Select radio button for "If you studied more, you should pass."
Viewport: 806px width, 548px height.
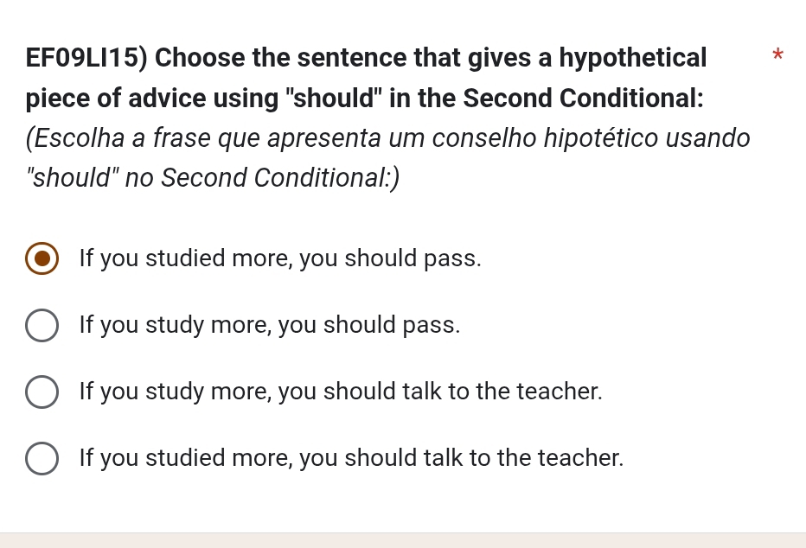42,258
